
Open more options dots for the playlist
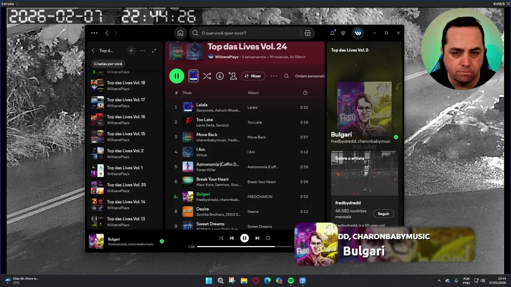coord(274,76)
